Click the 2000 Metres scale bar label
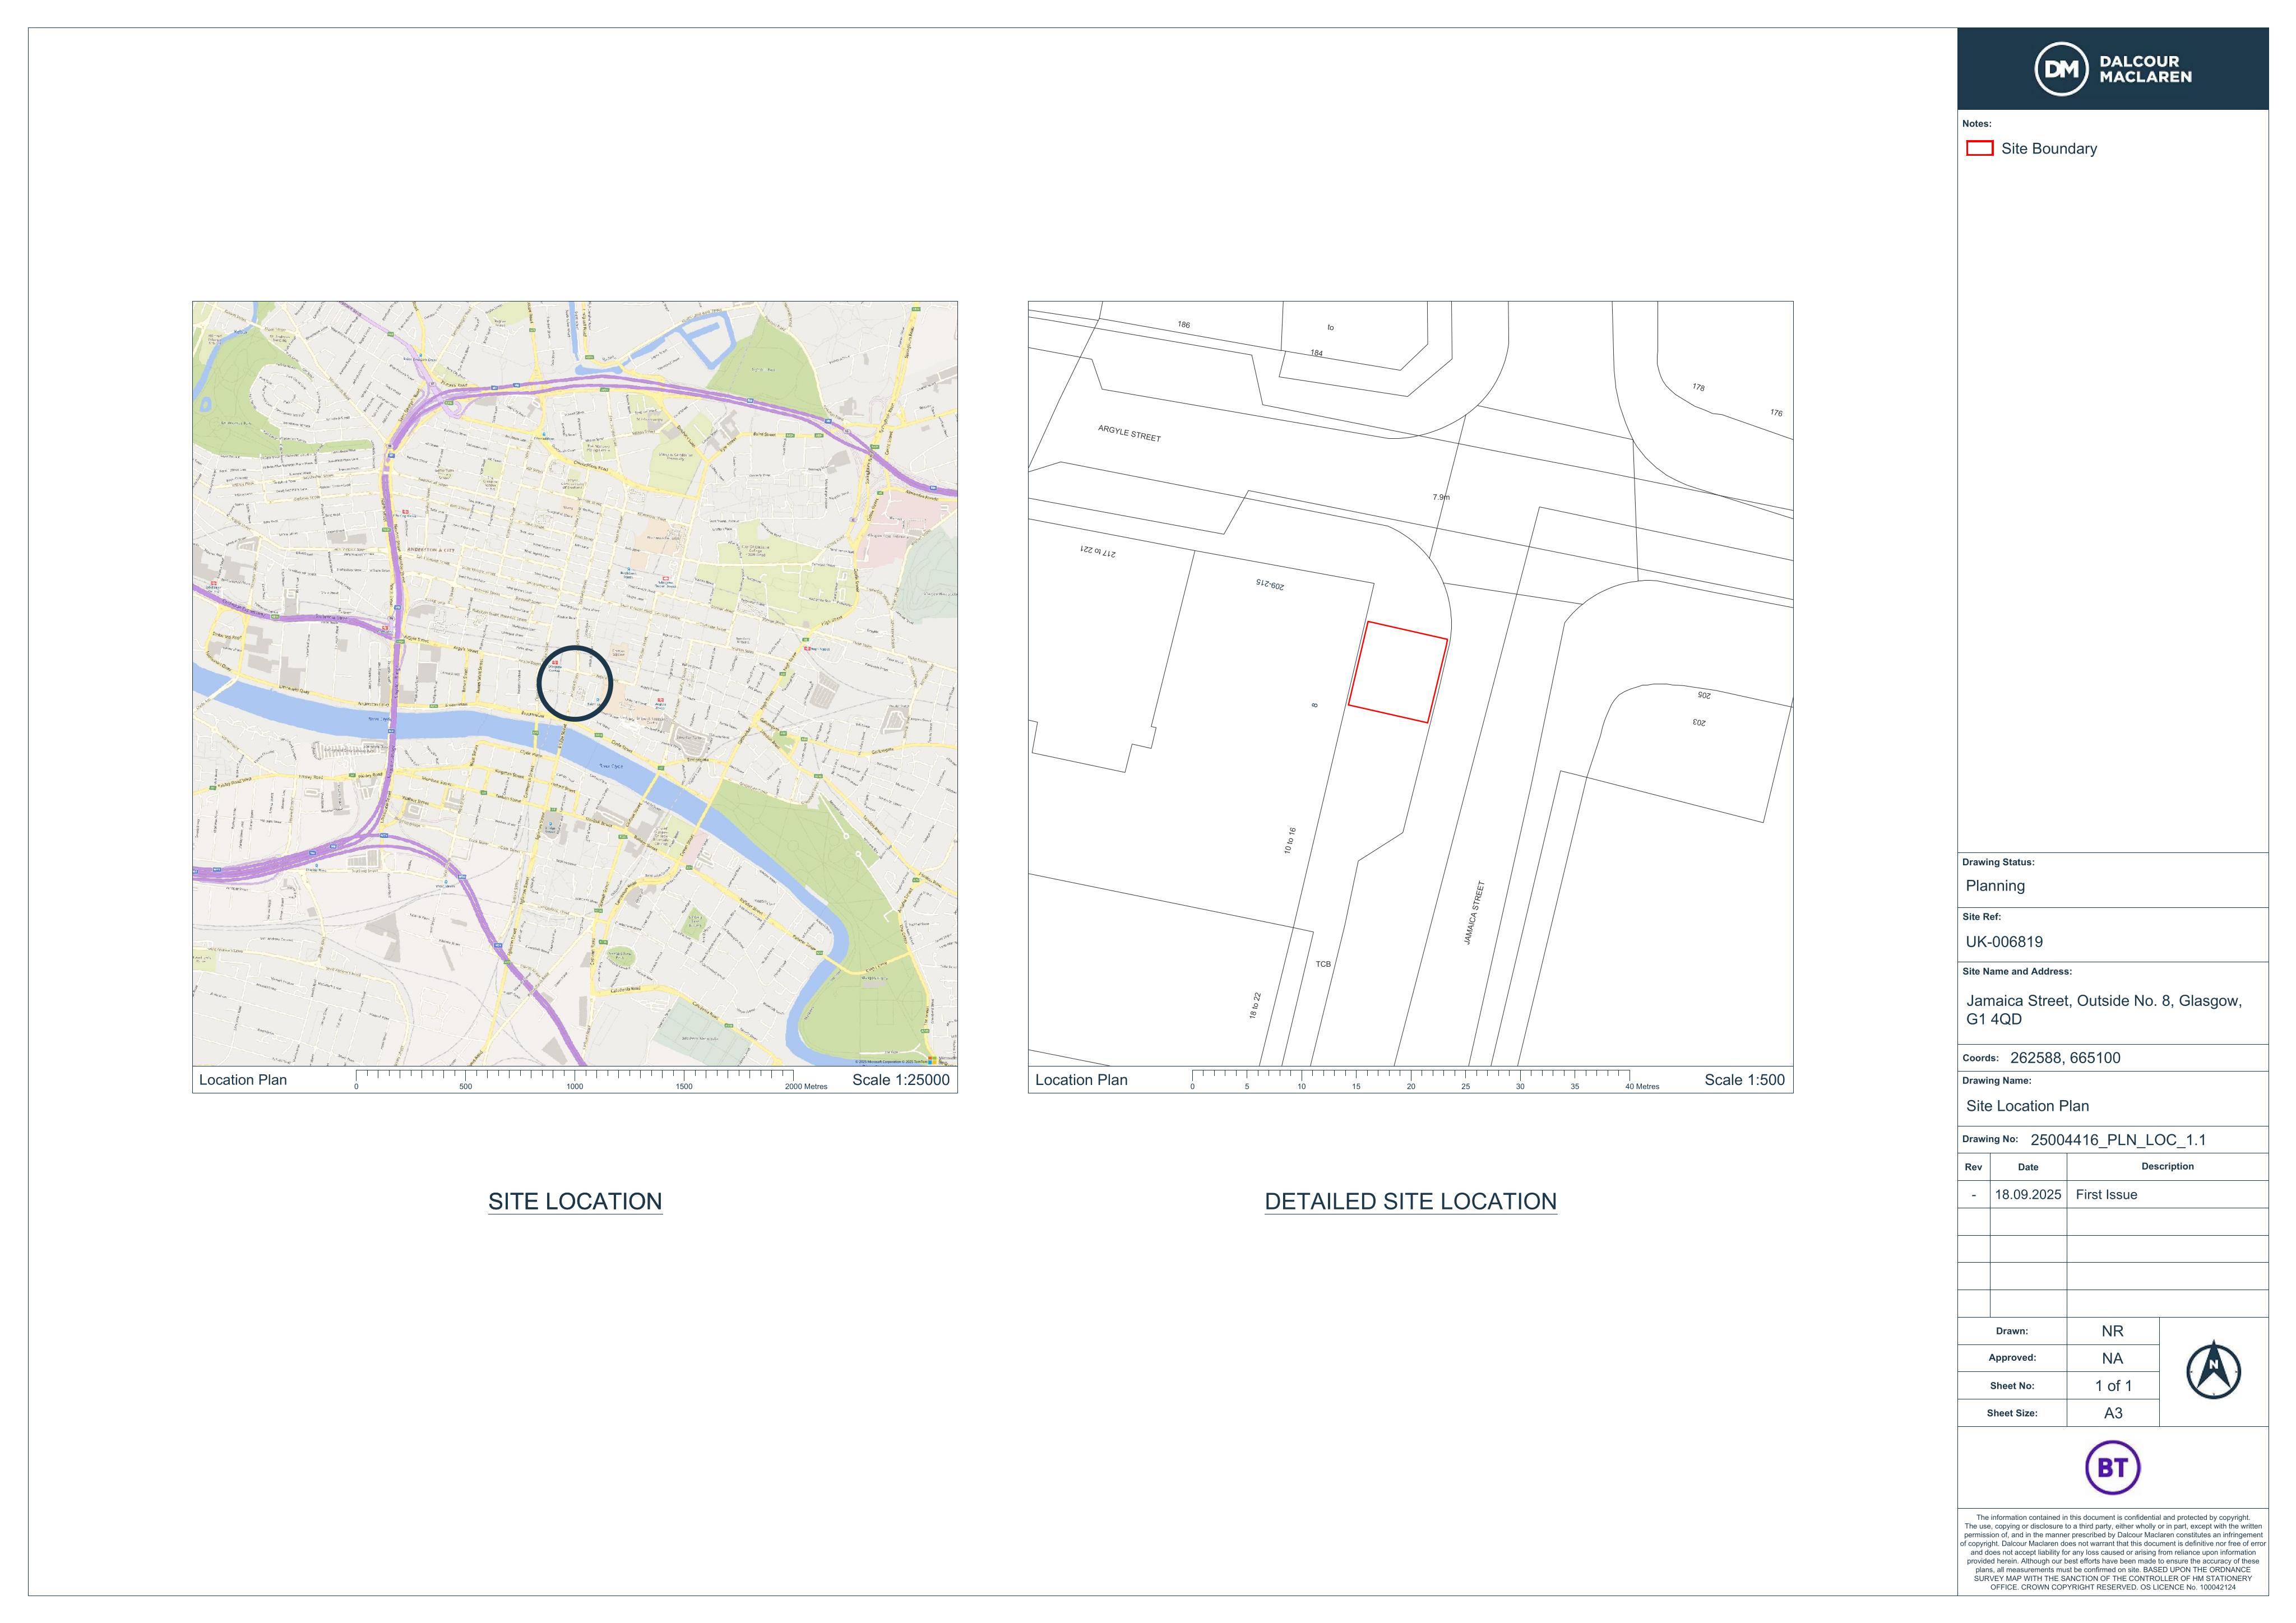The width and height of the screenshot is (2296, 1623). (x=806, y=1086)
